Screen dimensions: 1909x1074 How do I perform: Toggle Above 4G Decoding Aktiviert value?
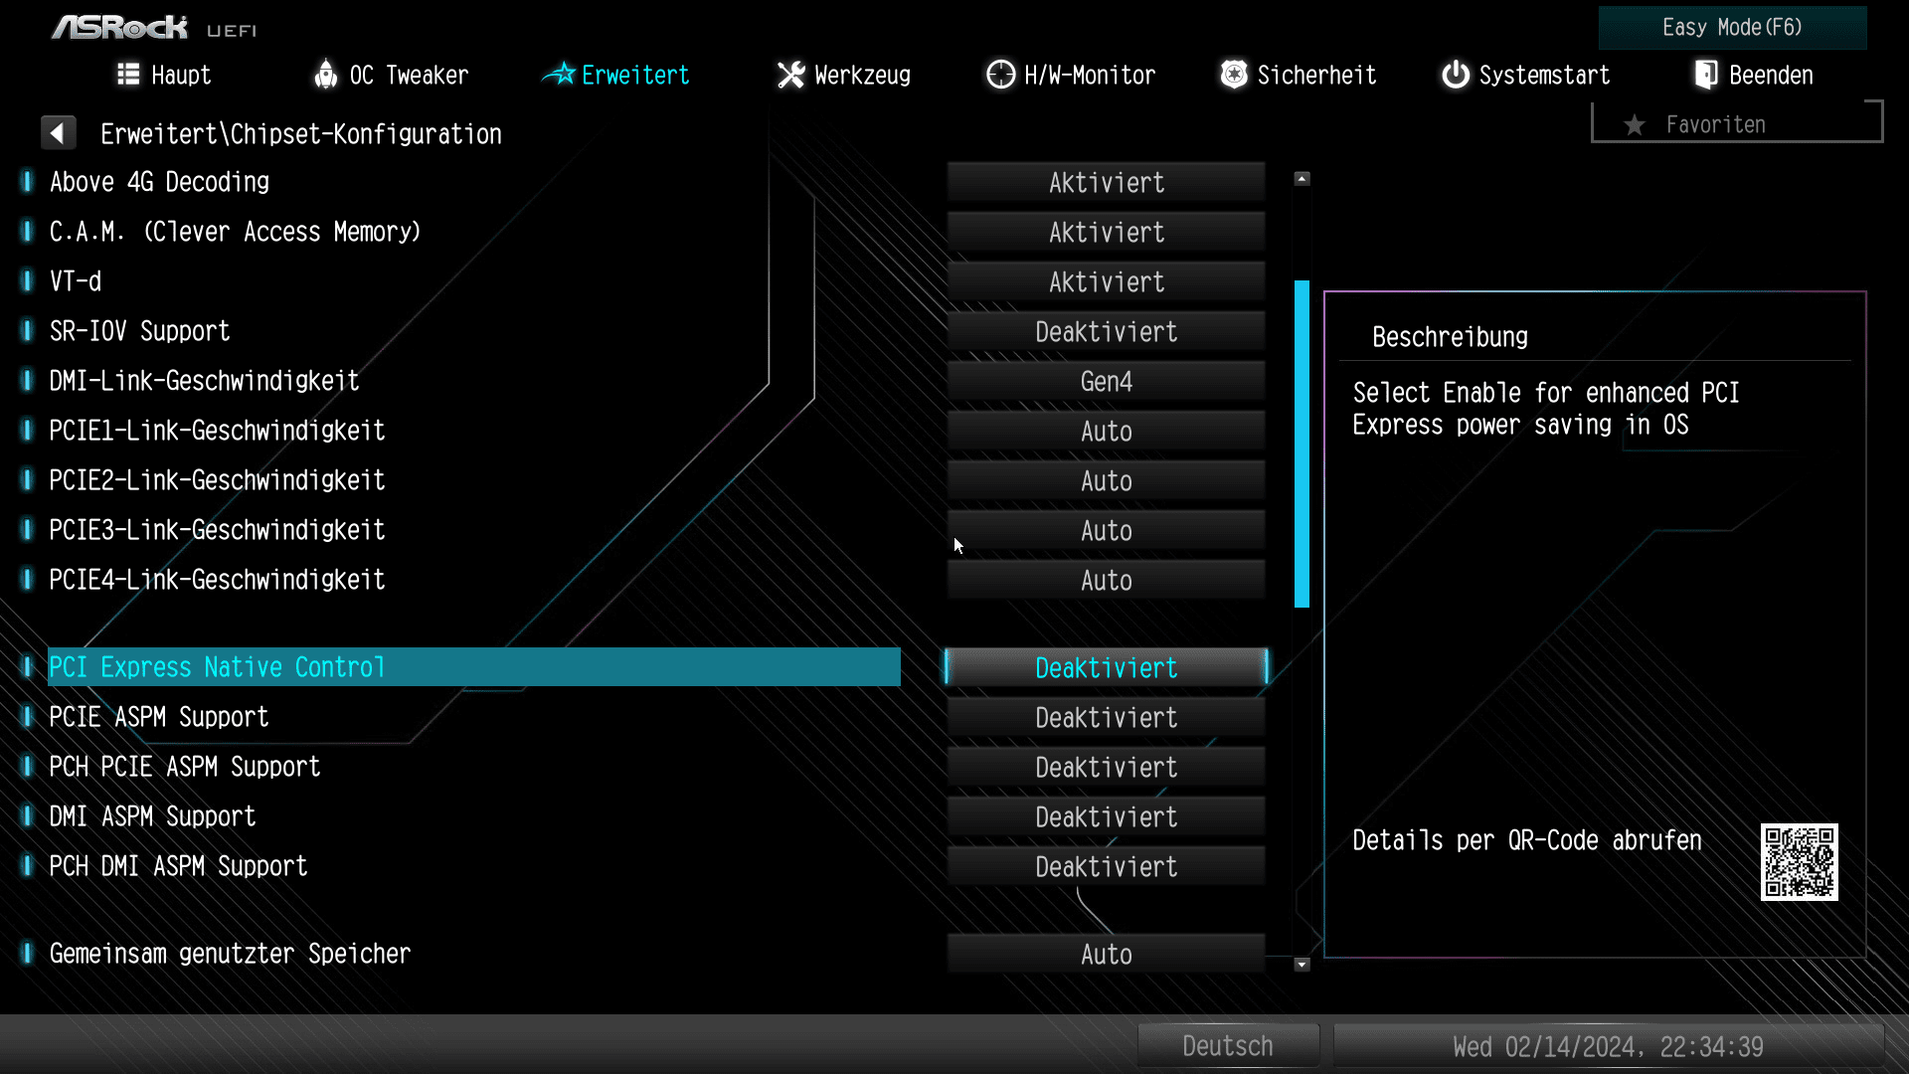coord(1106,183)
